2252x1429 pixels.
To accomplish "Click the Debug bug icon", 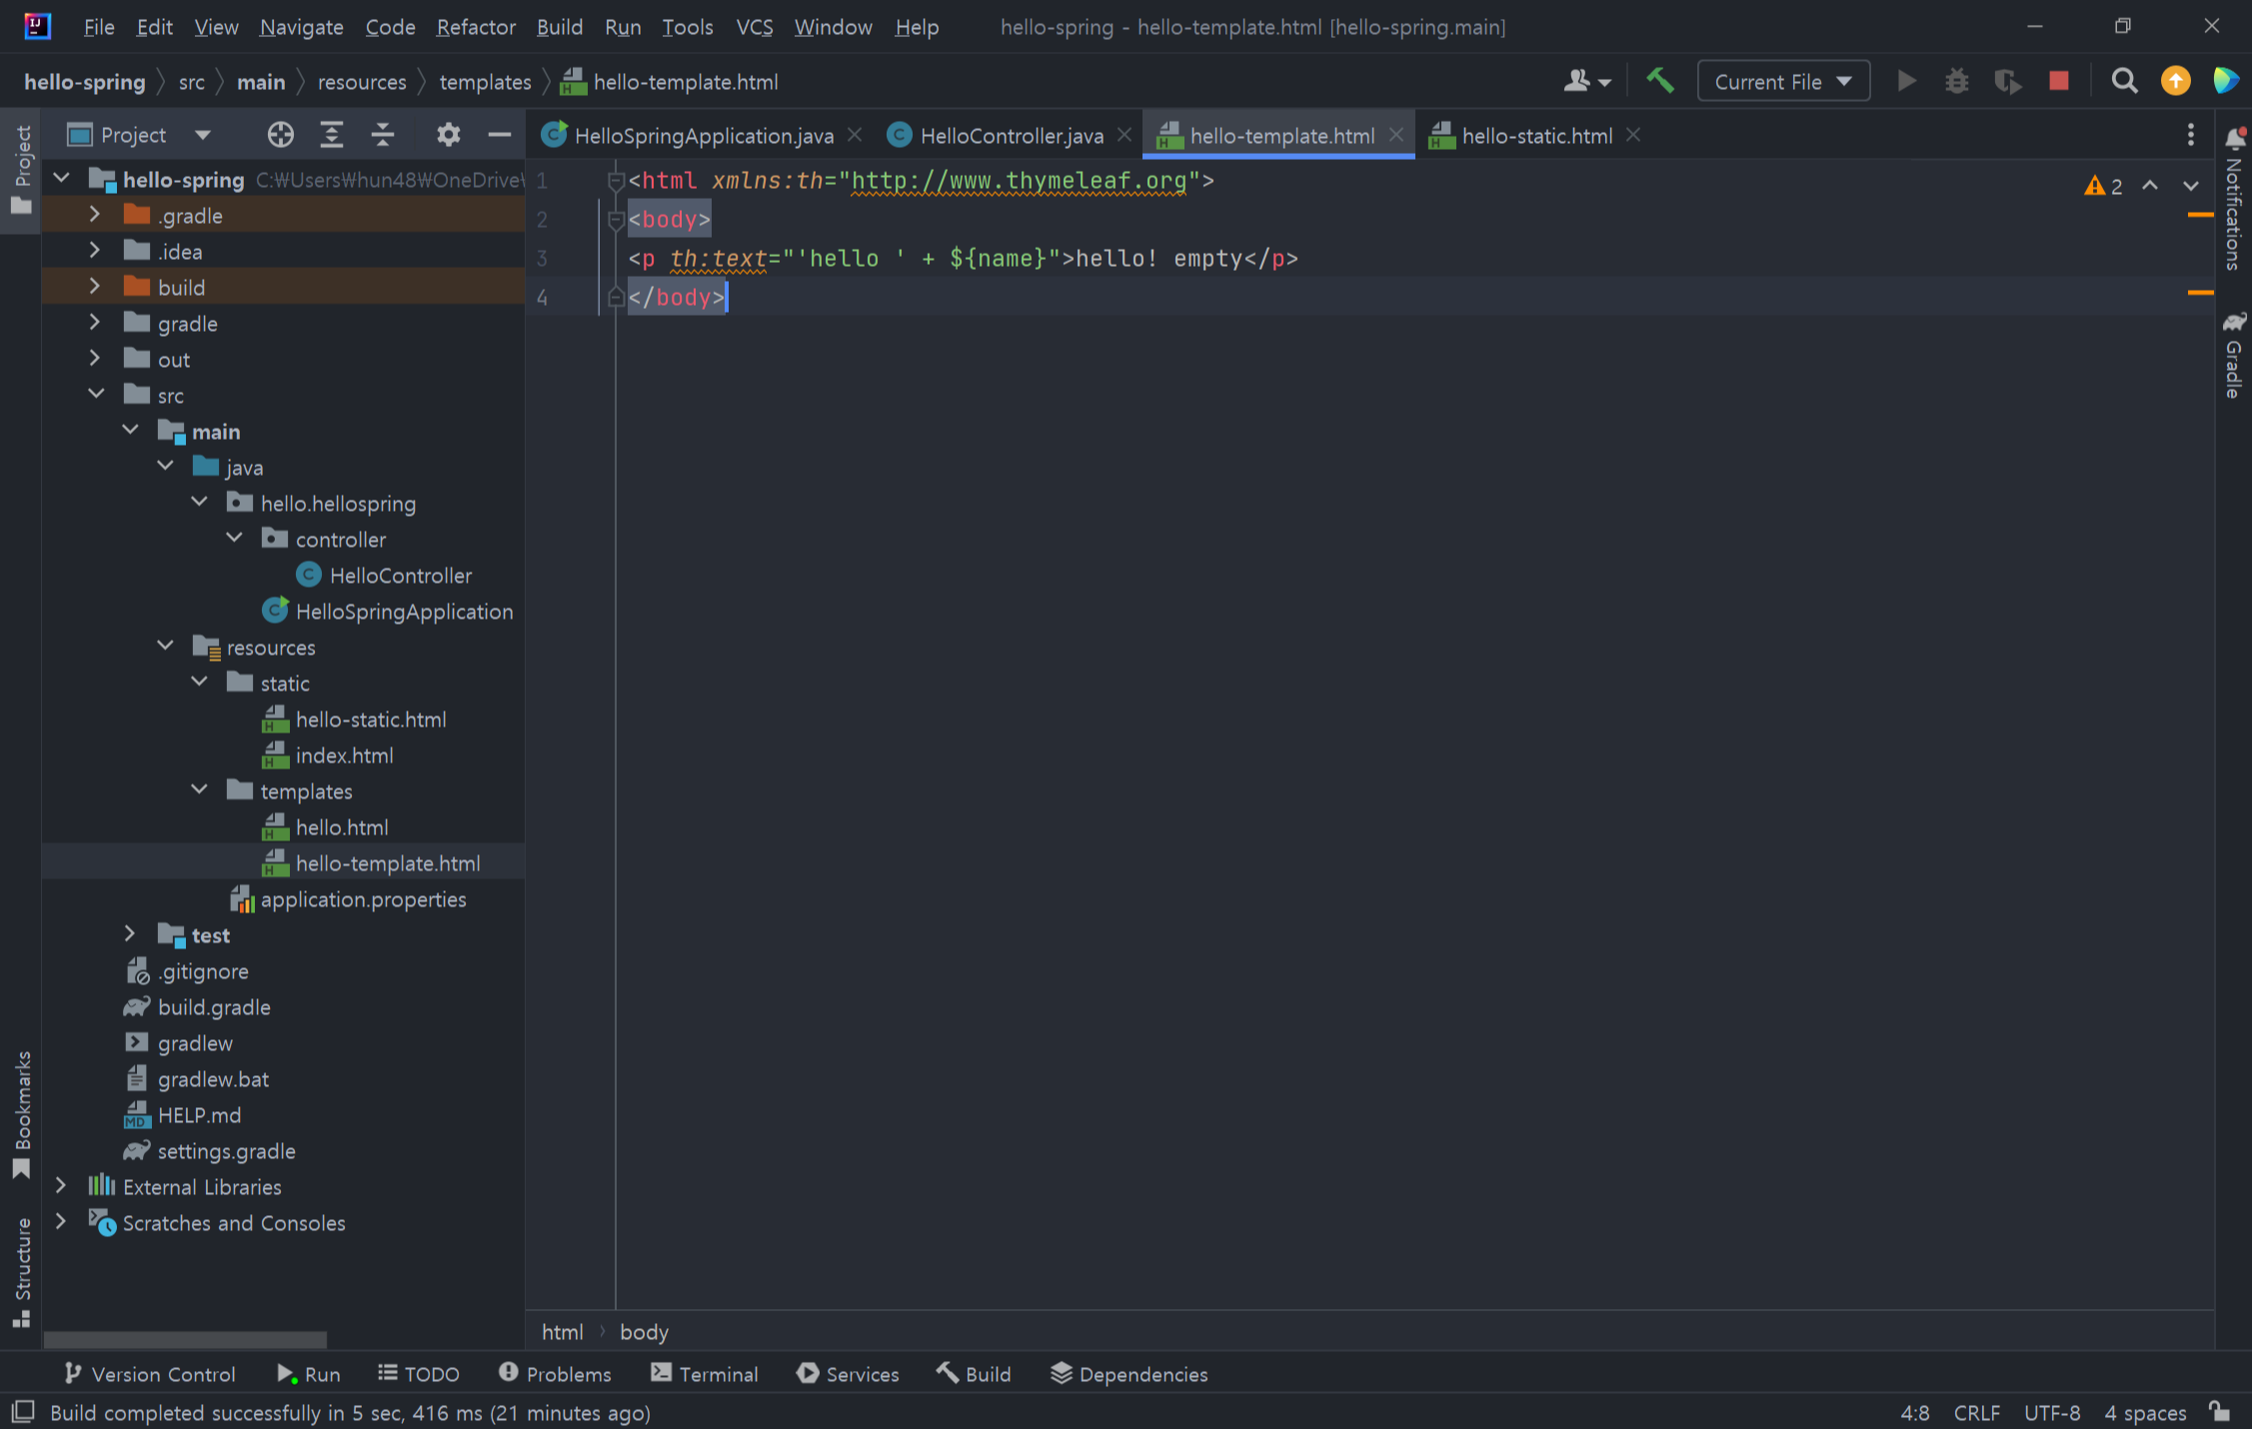I will pos(1956,81).
